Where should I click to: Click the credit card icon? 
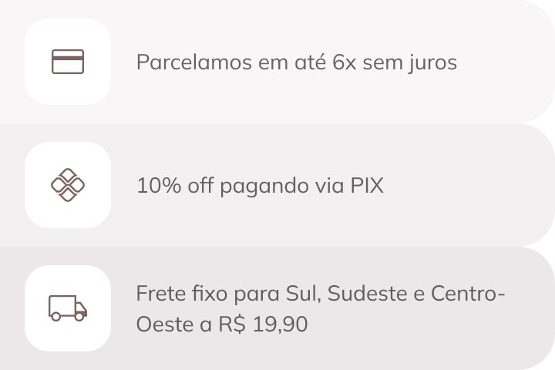tap(68, 62)
